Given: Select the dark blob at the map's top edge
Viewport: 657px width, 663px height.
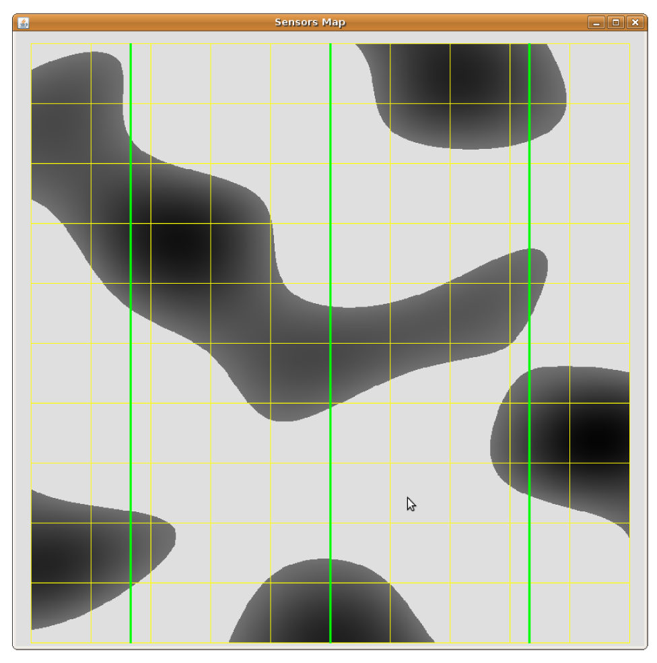Looking at the screenshot, I should [464, 88].
